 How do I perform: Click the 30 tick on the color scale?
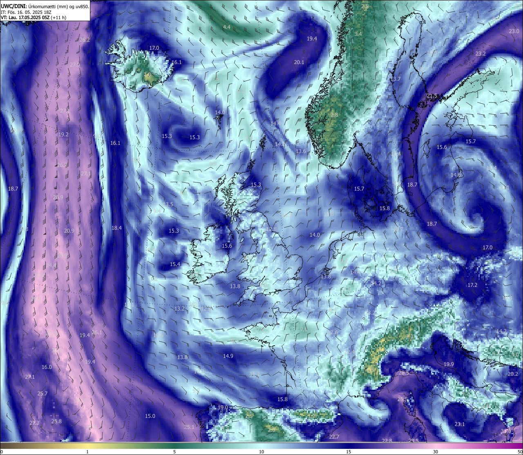436,452
